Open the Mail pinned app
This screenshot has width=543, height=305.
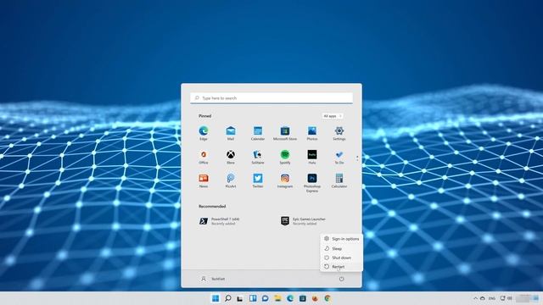[x=231, y=133]
